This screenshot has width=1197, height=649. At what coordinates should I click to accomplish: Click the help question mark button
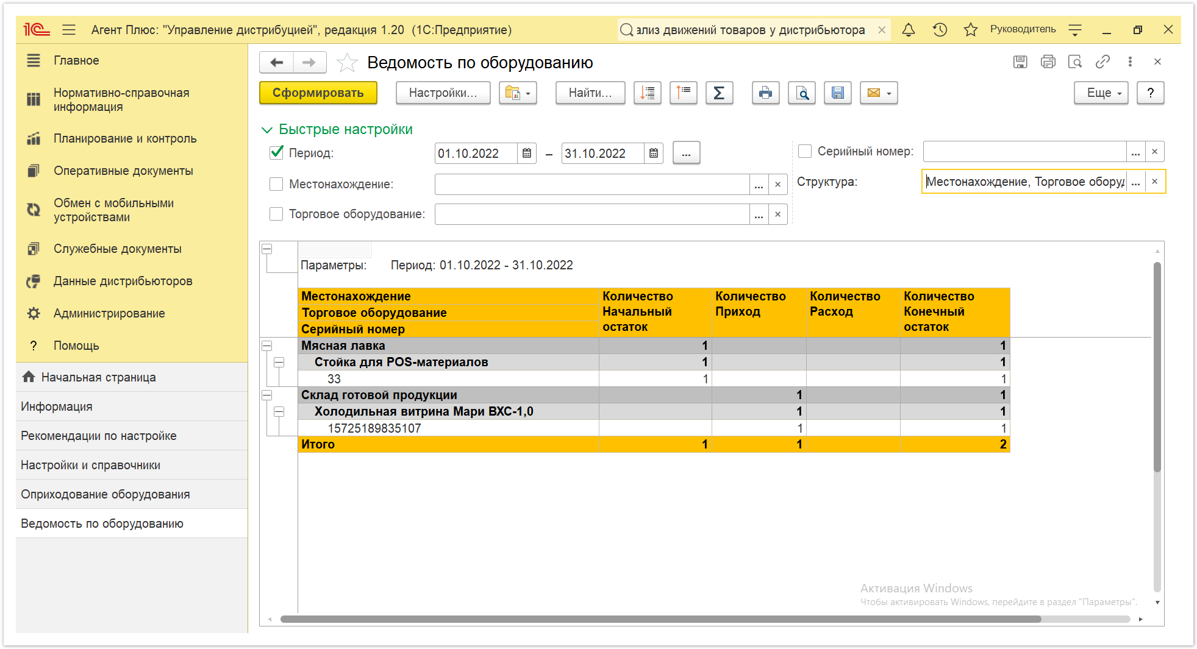coord(1151,93)
